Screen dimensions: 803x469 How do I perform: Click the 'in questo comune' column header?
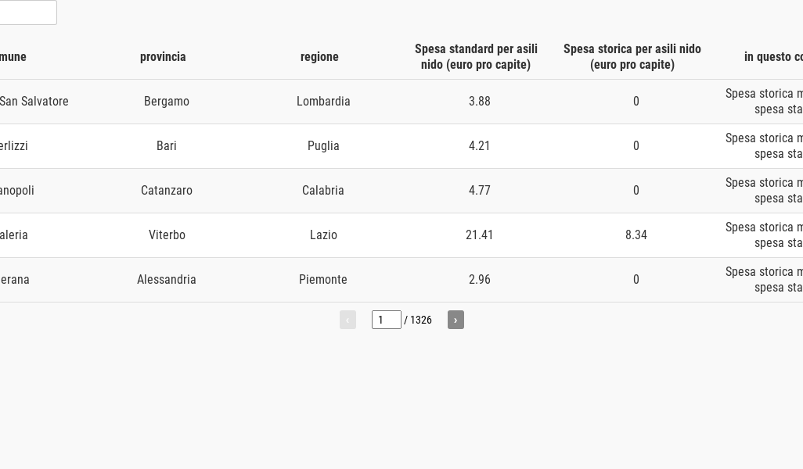pos(773,57)
